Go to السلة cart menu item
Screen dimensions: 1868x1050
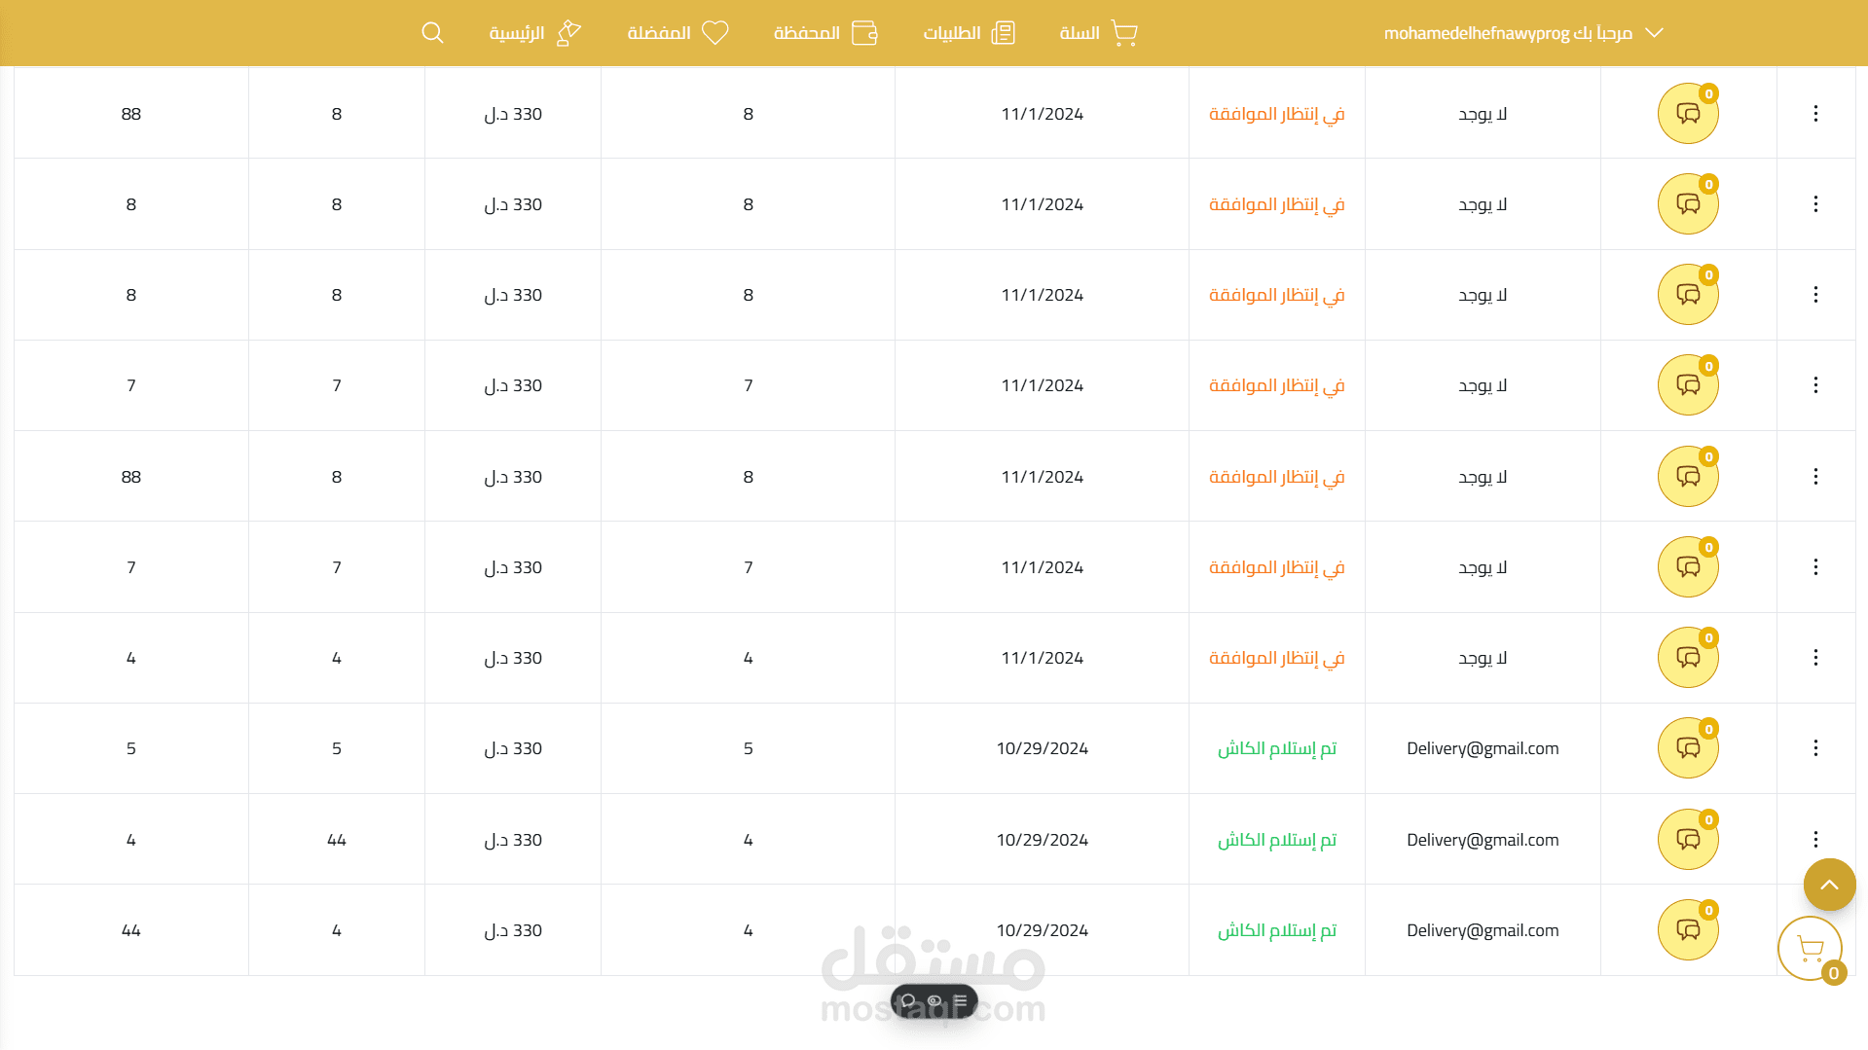coord(1098,33)
